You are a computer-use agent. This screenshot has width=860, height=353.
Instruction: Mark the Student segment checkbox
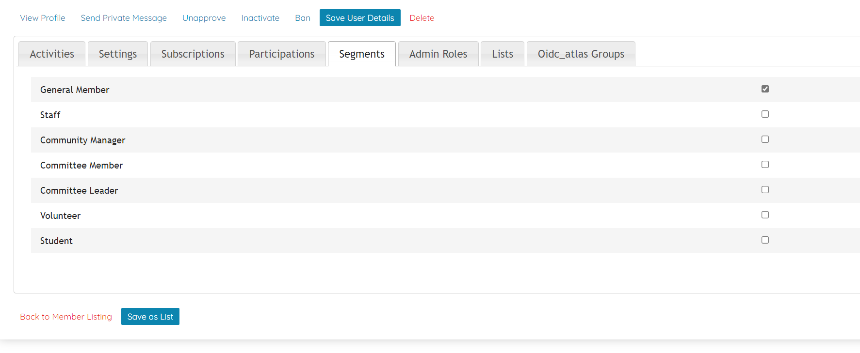765,240
